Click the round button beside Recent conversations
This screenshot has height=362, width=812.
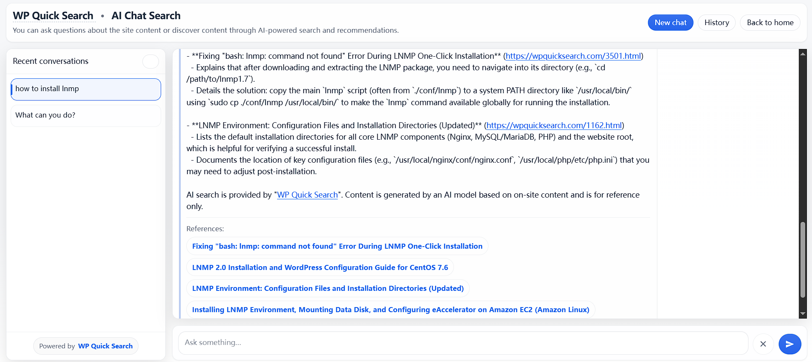(150, 61)
